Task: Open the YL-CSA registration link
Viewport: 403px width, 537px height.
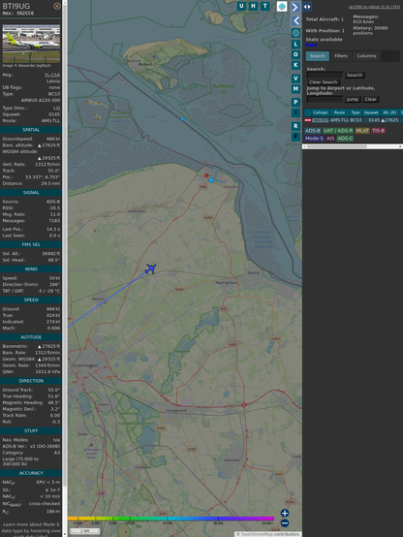Action: (x=51, y=75)
